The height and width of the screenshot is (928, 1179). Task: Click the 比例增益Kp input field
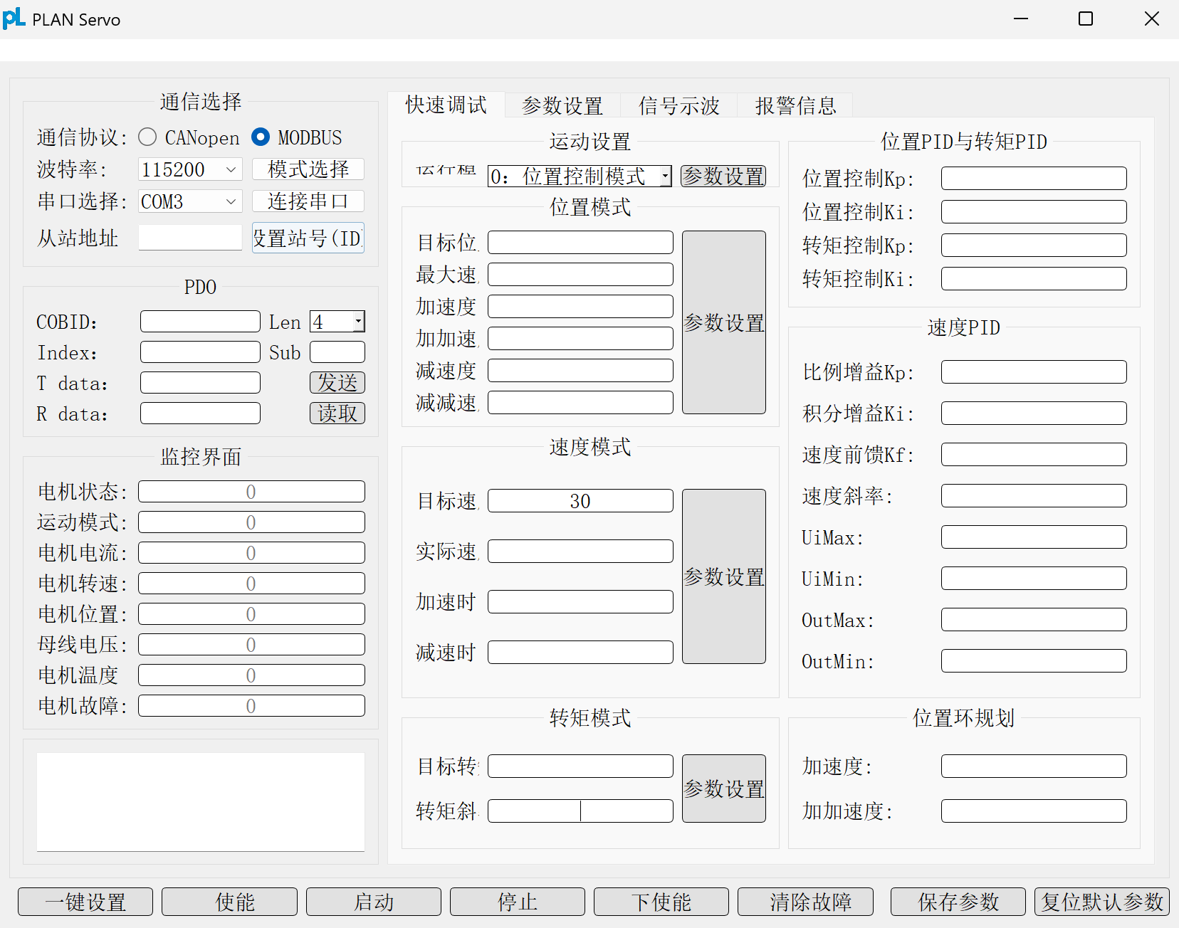1034,372
